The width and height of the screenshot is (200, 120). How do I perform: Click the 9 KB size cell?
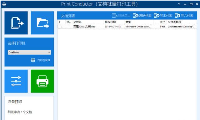pos(162,27)
